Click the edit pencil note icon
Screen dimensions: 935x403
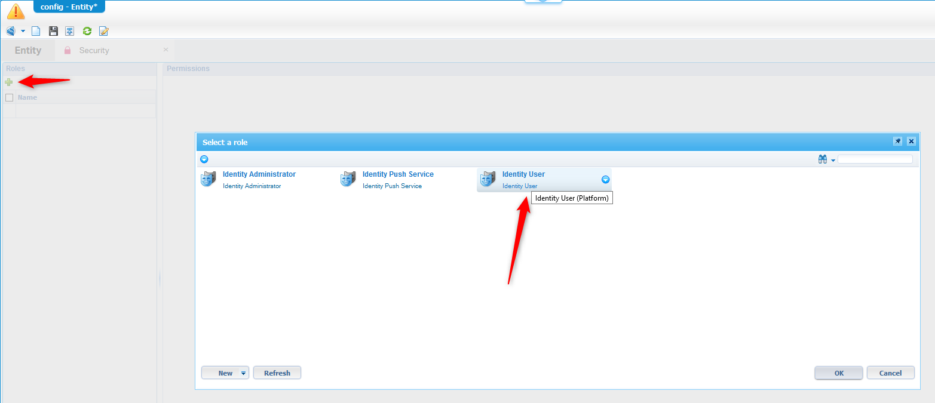point(104,31)
